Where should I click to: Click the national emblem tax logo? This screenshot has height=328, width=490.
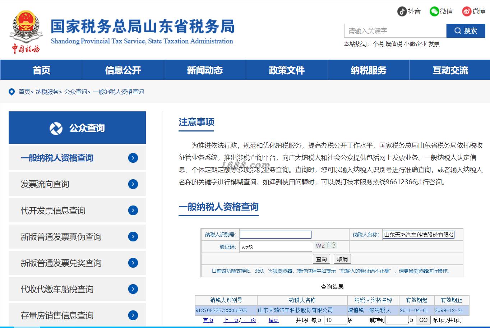tap(26, 32)
